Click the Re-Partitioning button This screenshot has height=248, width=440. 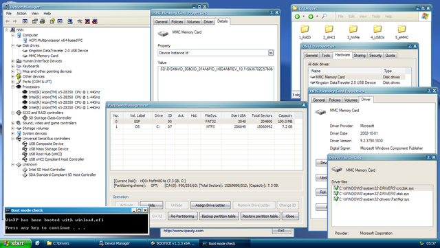coord(182,216)
